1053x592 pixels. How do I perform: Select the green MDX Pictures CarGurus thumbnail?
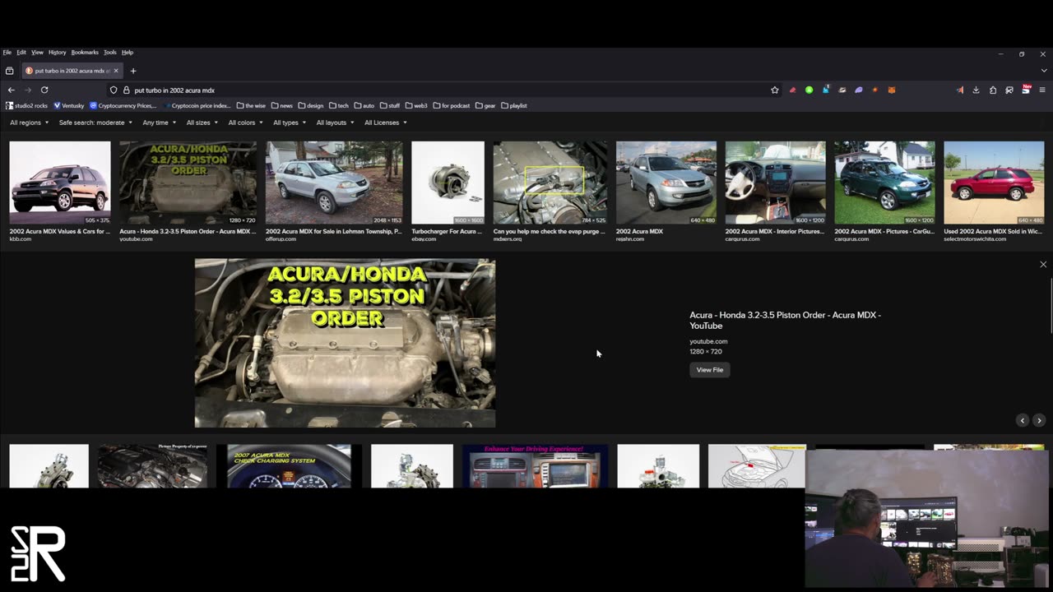point(884,183)
